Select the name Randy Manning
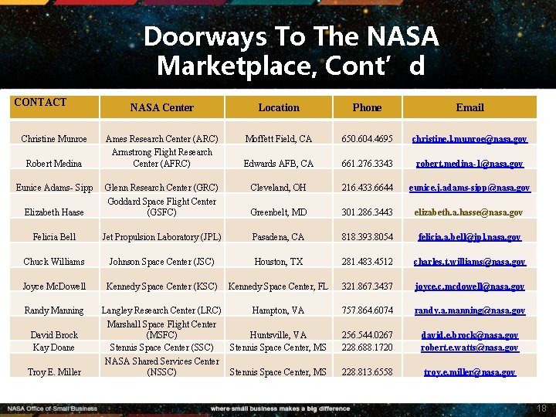This screenshot has height=417, width=556. (x=54, y=310)
